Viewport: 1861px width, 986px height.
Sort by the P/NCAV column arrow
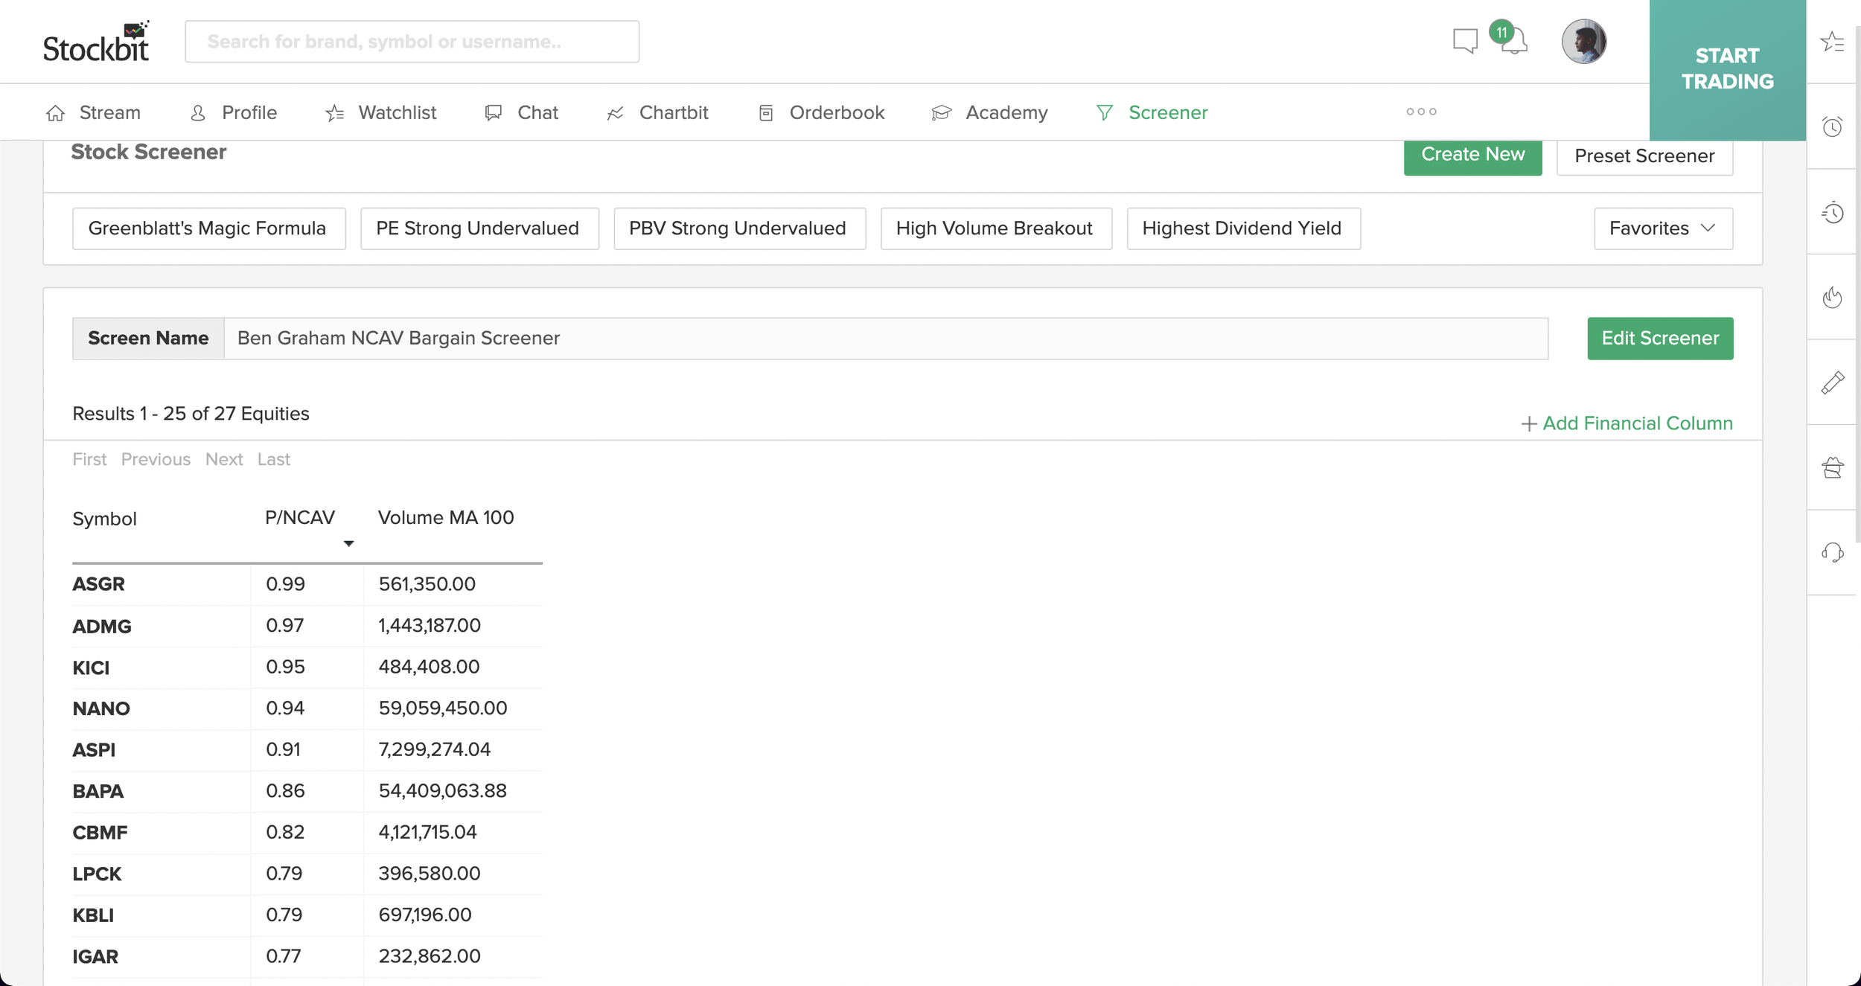(348, 543)
